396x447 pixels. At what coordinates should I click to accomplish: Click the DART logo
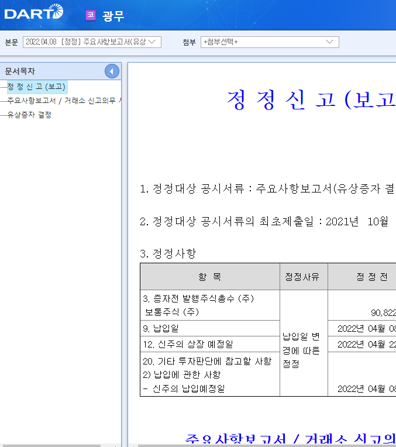[x=34, y=12]
